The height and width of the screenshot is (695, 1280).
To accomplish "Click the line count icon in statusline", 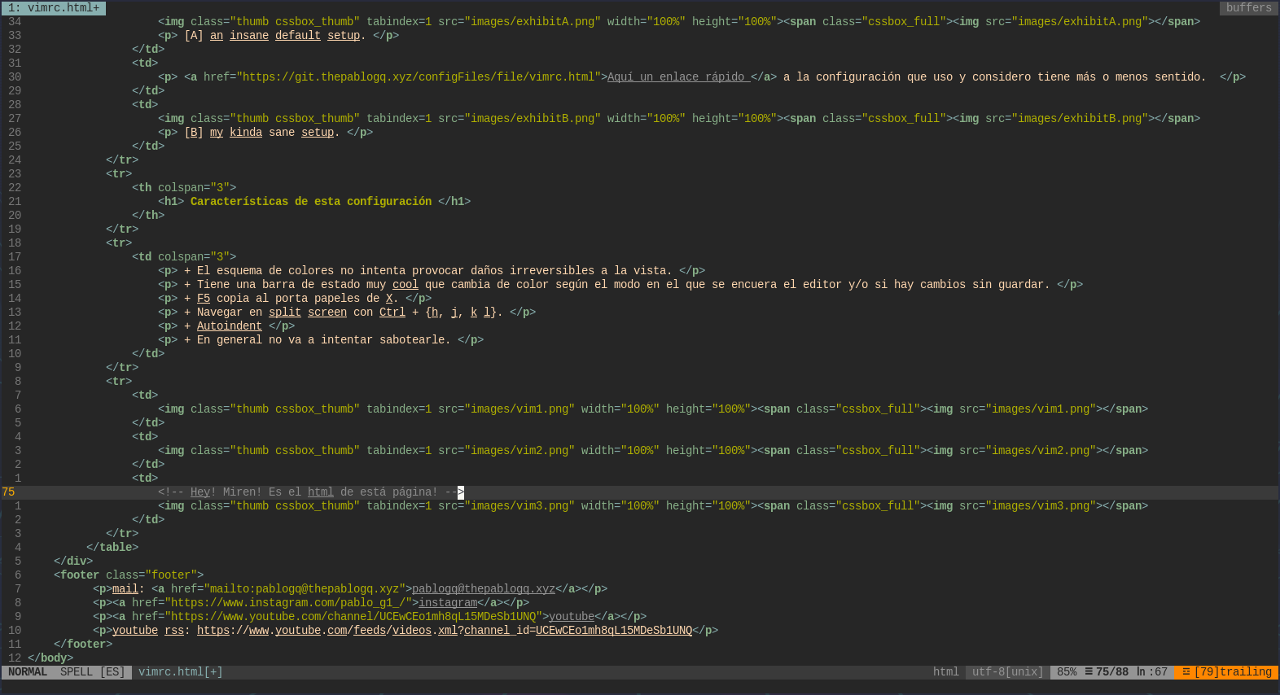I will 1089,672.
